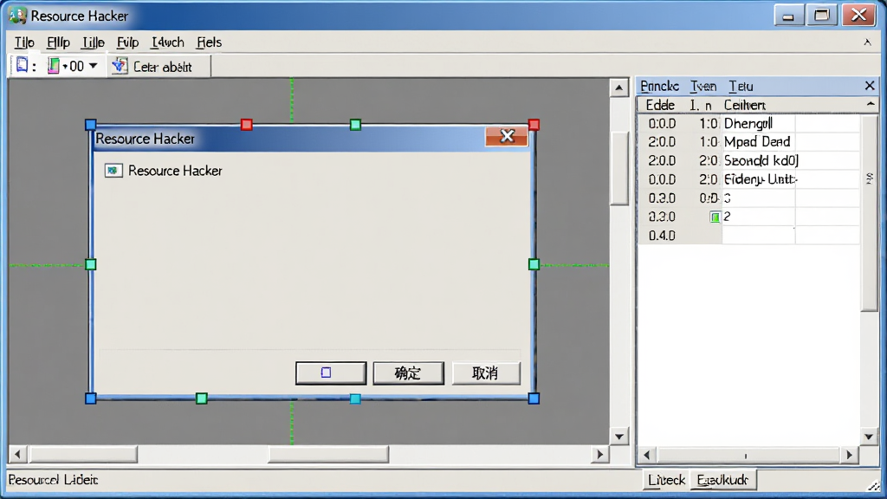Viewport: 887px width, 499px height.
Task: Select the green handle on the dialog's top edge
Action: 355,125
